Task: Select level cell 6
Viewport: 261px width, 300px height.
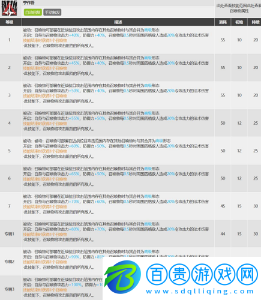Action: (10, 178)
